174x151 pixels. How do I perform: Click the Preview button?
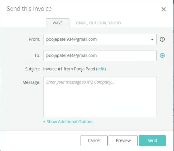(123, 140)
